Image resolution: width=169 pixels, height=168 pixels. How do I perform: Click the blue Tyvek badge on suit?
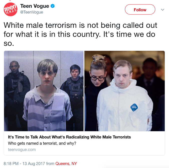(134, 107)
